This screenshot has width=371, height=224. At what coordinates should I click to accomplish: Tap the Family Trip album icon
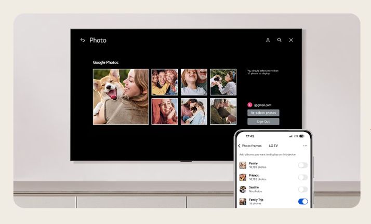pos(243,201)
